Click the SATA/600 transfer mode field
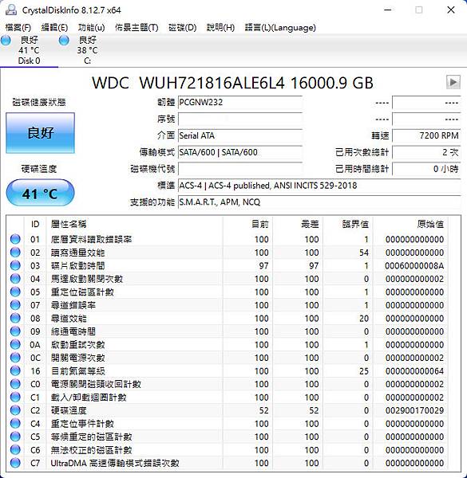 [240, 152]
